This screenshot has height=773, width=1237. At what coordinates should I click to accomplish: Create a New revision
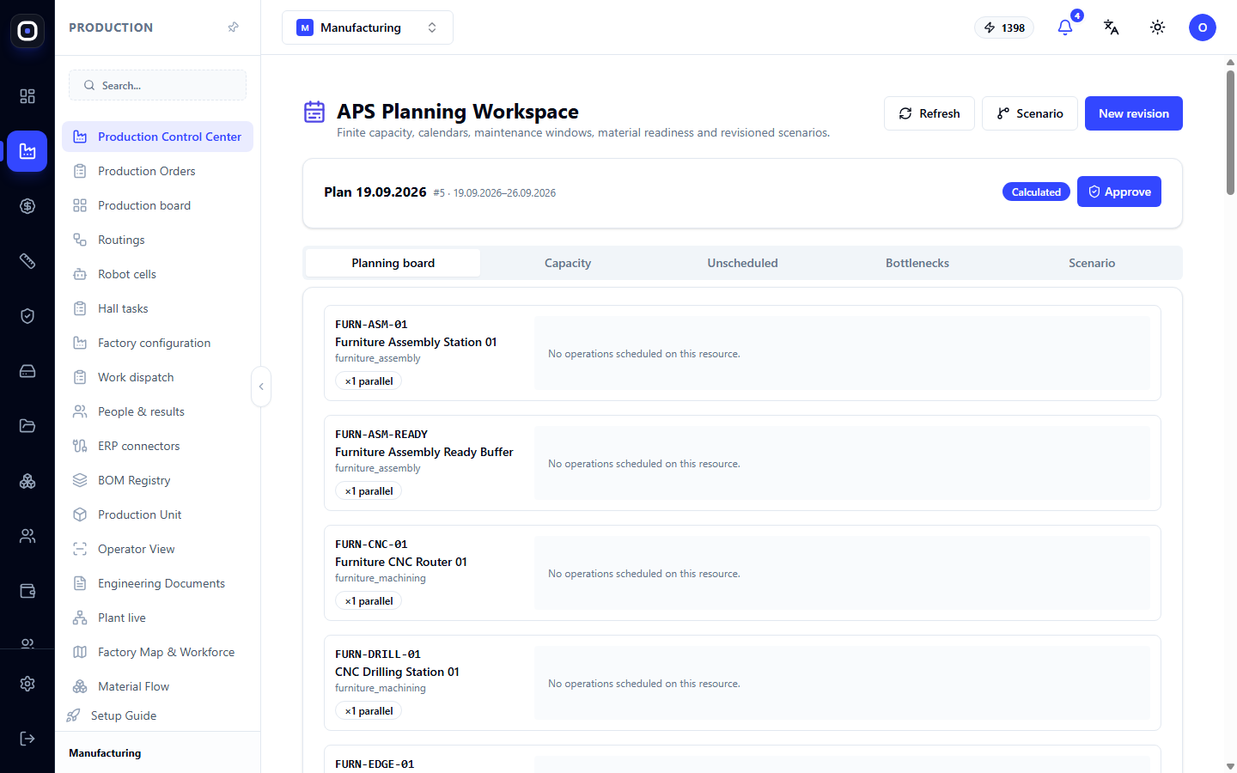click(x=1134, y=113)
